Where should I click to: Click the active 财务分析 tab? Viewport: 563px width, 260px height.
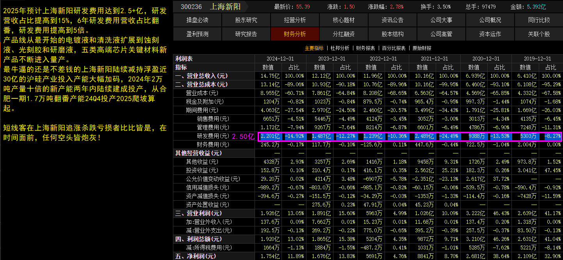[295, 34]
